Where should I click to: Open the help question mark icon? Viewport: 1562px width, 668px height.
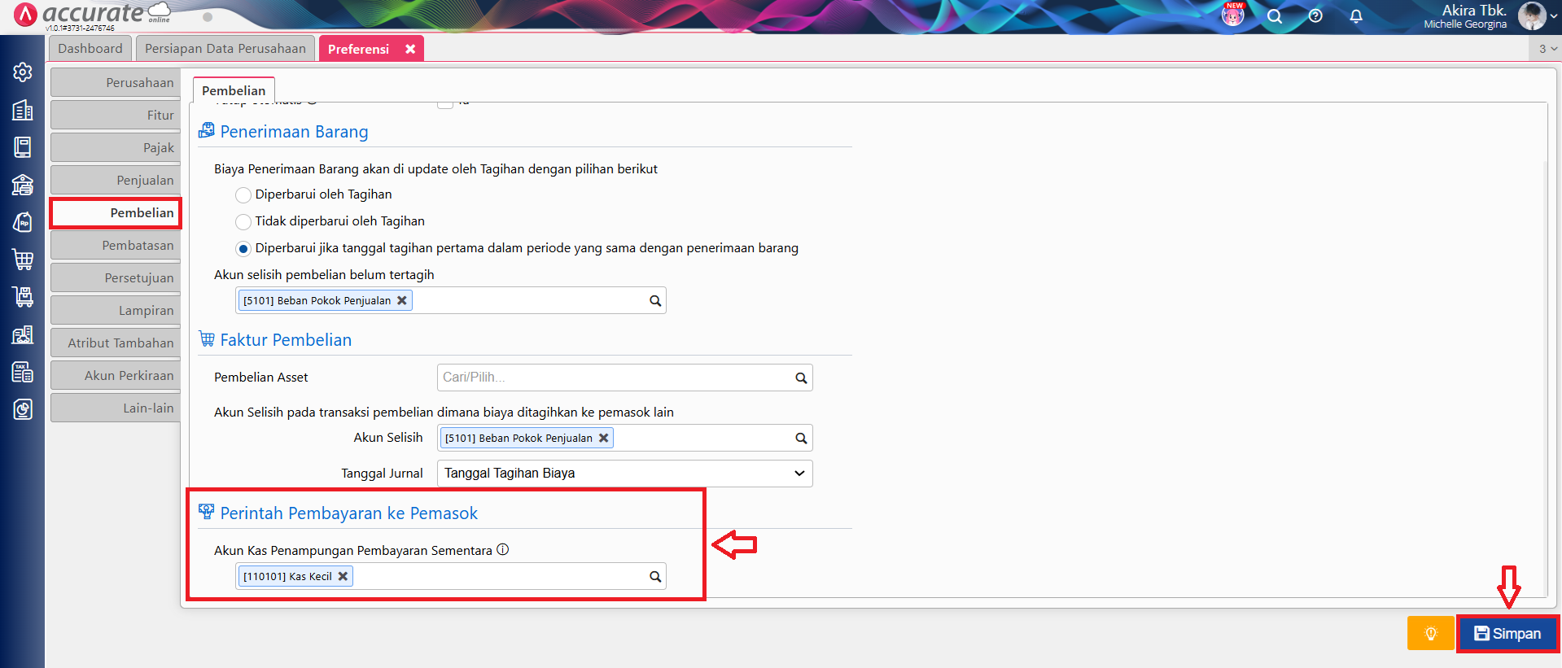1315,16
